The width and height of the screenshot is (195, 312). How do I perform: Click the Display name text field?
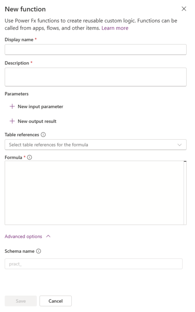96,49
